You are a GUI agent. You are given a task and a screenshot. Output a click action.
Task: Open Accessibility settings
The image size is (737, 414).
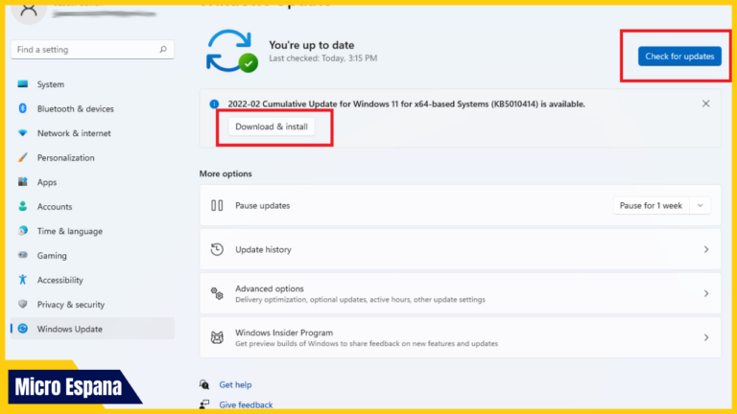pyautogui.click(x=92, y=279)
